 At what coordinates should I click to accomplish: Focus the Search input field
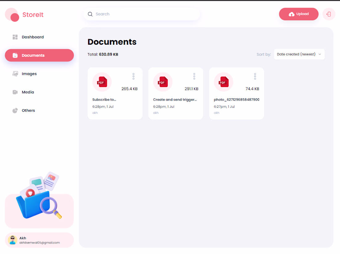[142, 14]
